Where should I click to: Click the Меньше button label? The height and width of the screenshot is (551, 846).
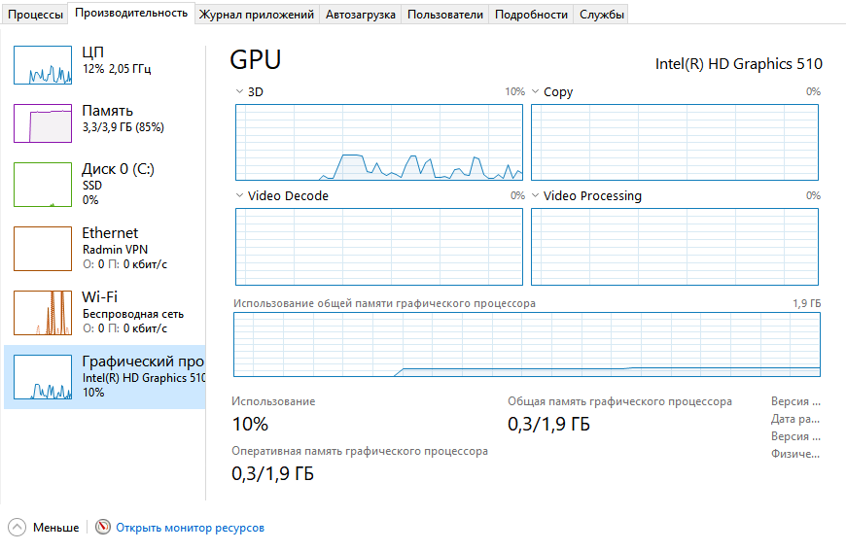click(55, 528)
